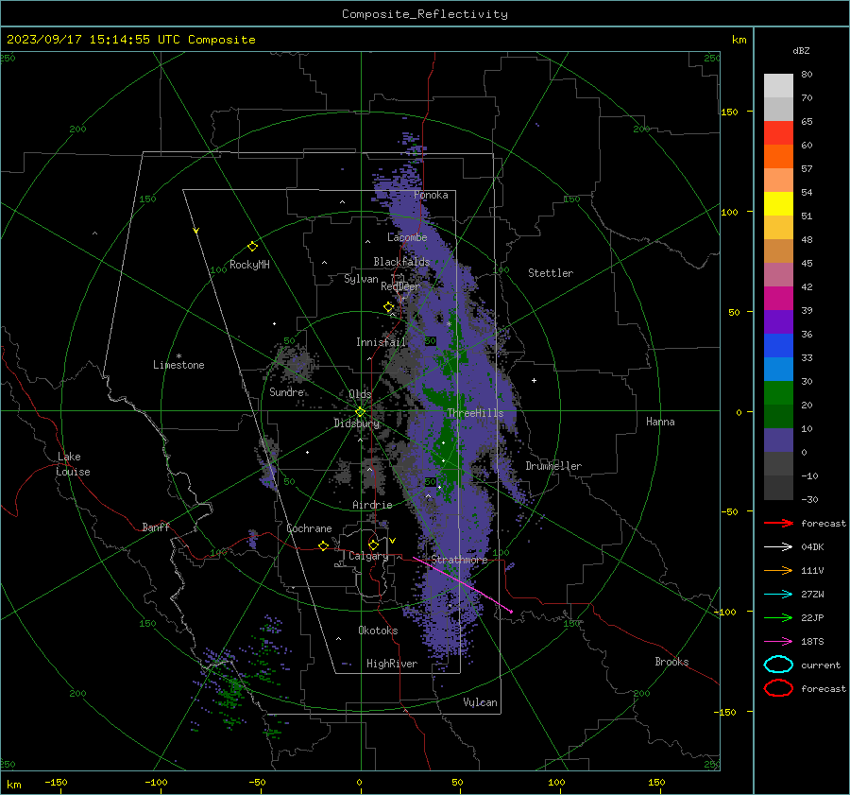Image resolution: width=850 pixels, height=795 pixels.
Task: Click the yellow diamond marker above Calgary
Action: click(373, 544)
